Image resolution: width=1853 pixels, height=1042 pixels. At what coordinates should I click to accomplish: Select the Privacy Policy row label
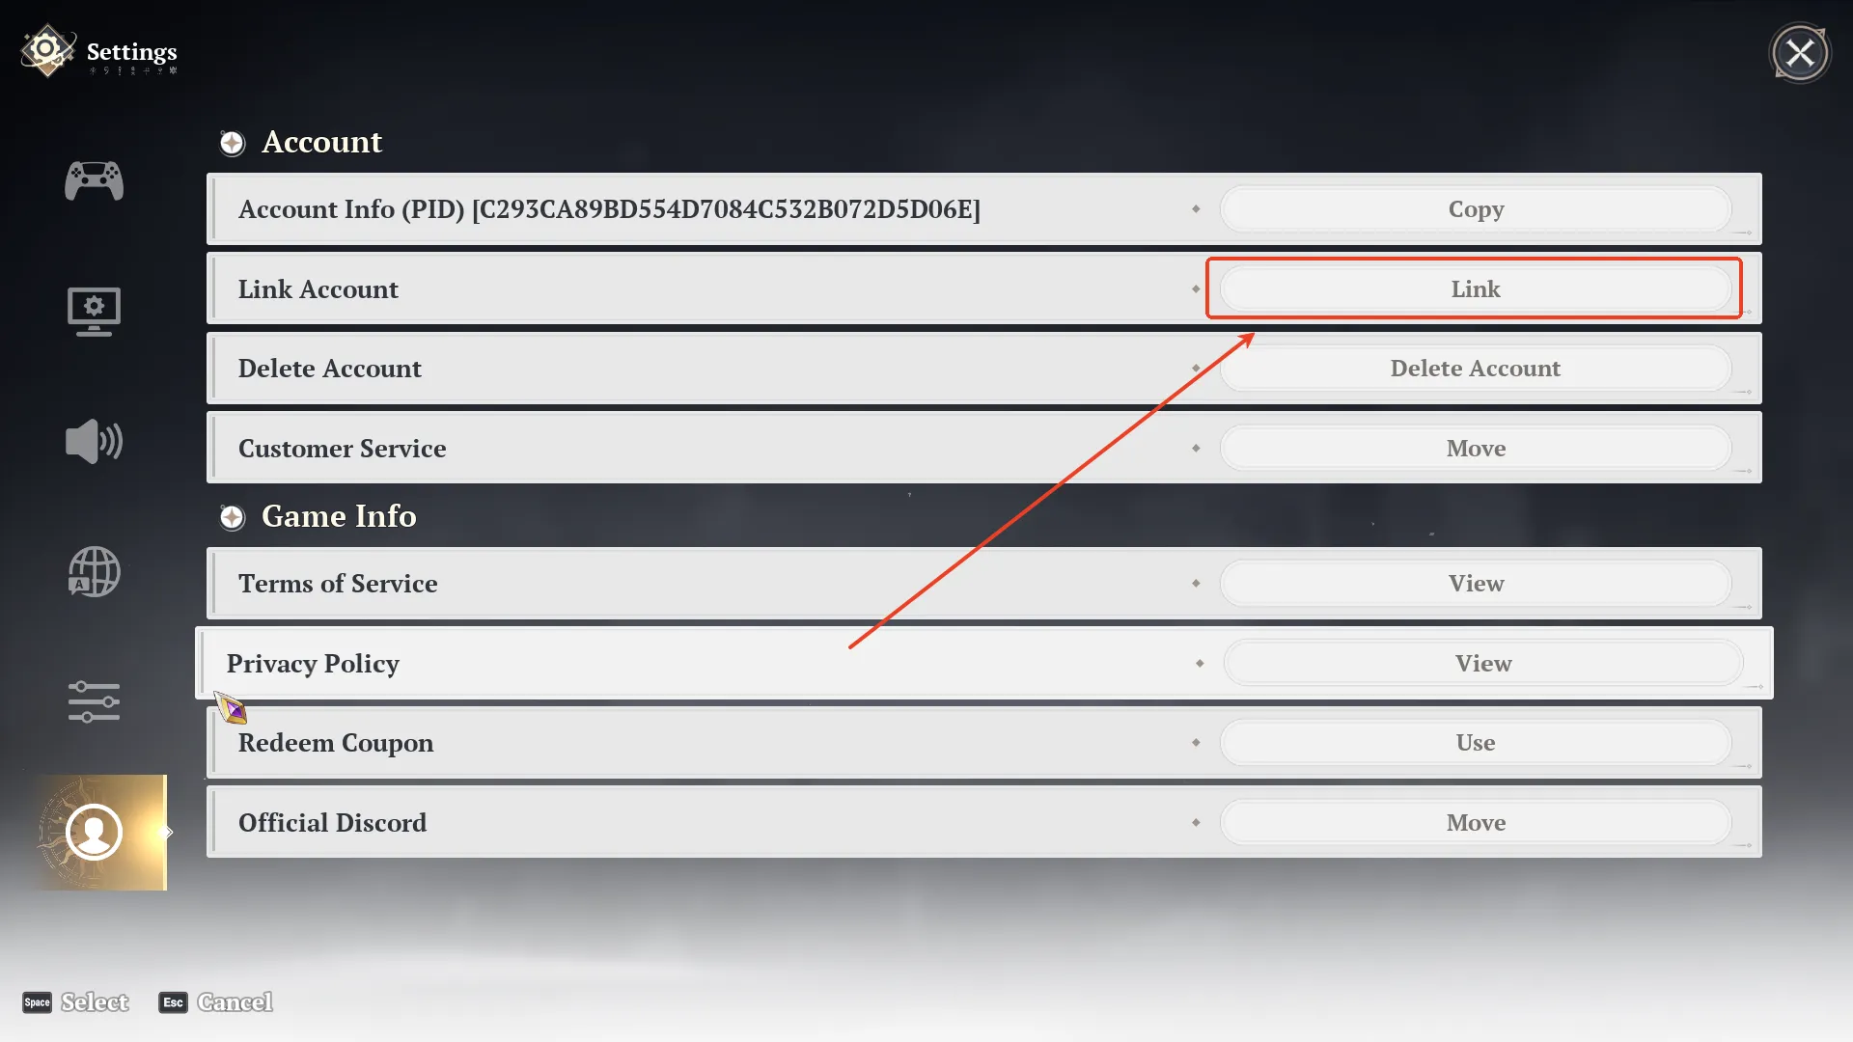coord(313,664)
